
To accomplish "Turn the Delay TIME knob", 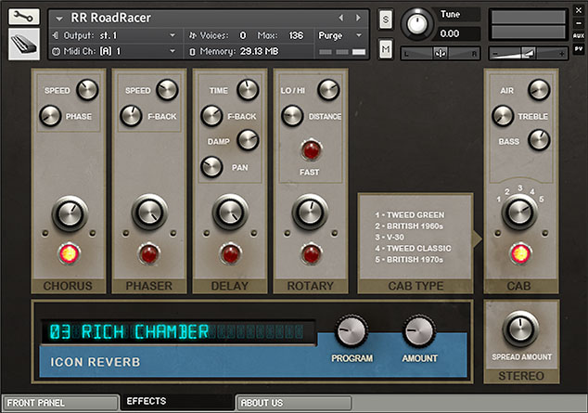I will pos(248,90).
